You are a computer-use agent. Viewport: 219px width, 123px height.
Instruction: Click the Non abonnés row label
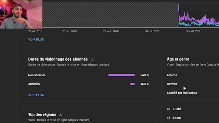click(x=37, y=75)
